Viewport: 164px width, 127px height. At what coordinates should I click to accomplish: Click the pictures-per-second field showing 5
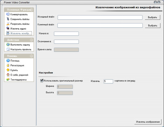click(x=108, y=81)
